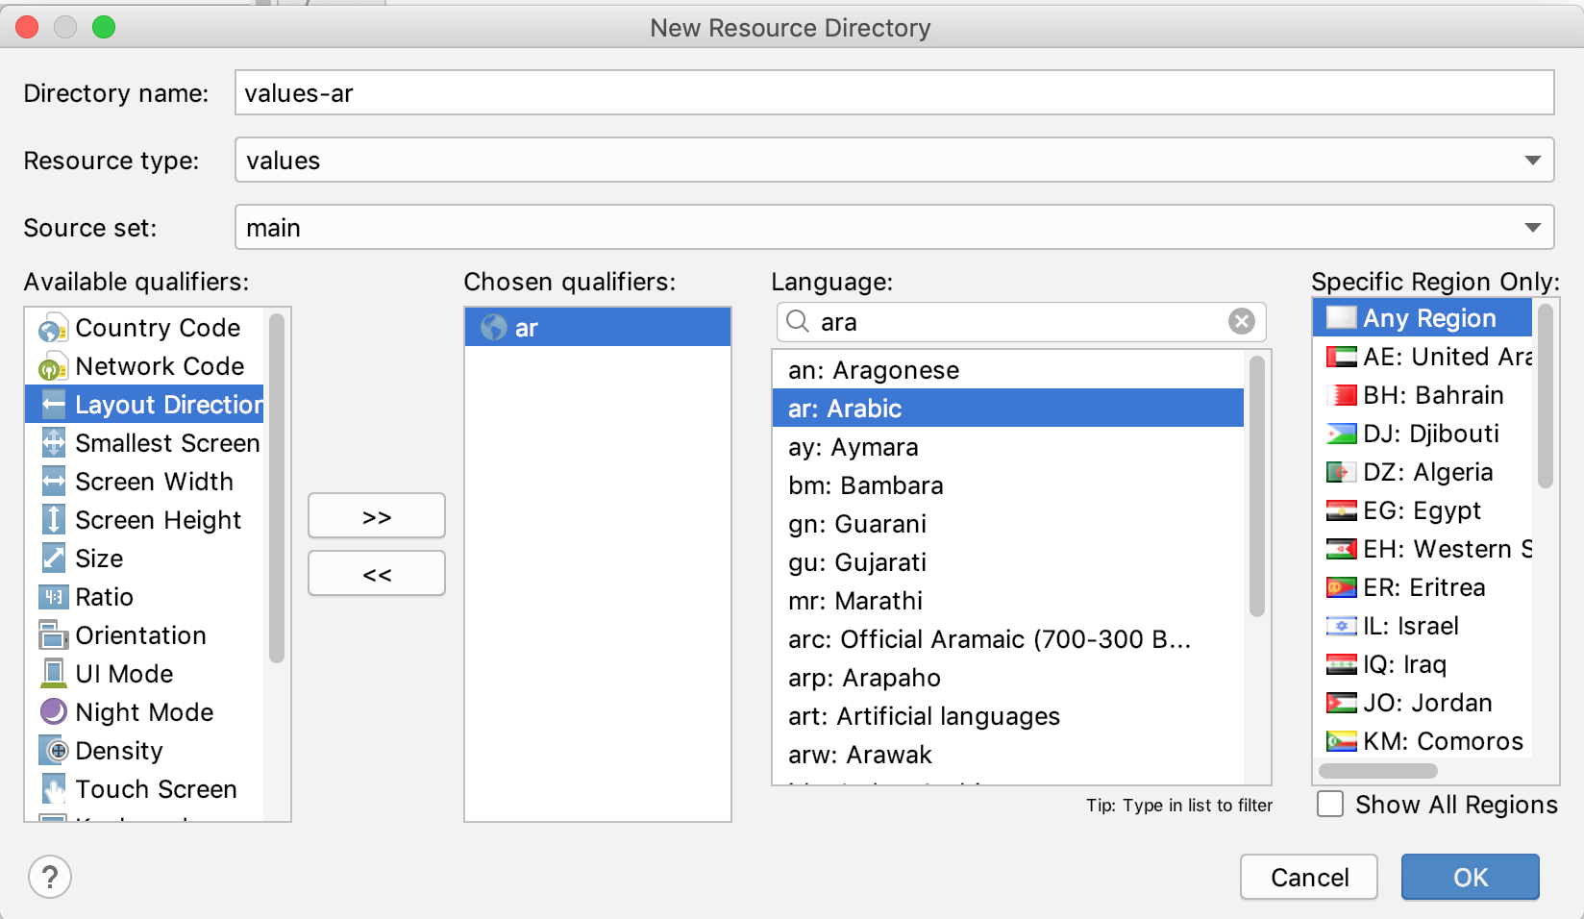The image size is (1584, 919).
Task: Select language gu: Gujarati
Action: 1007,561
